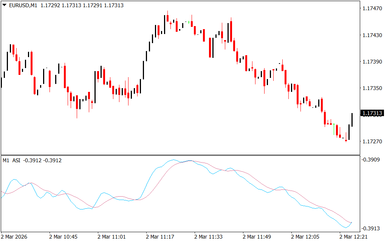Viewport: 387px width, 242px height.
Task: Click the 1.17430 price scale level
Action: pos(372,35)
